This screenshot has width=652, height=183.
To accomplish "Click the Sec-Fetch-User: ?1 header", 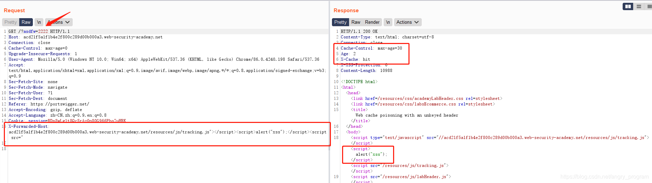I will pyautogui.click(x=31, y=93).
